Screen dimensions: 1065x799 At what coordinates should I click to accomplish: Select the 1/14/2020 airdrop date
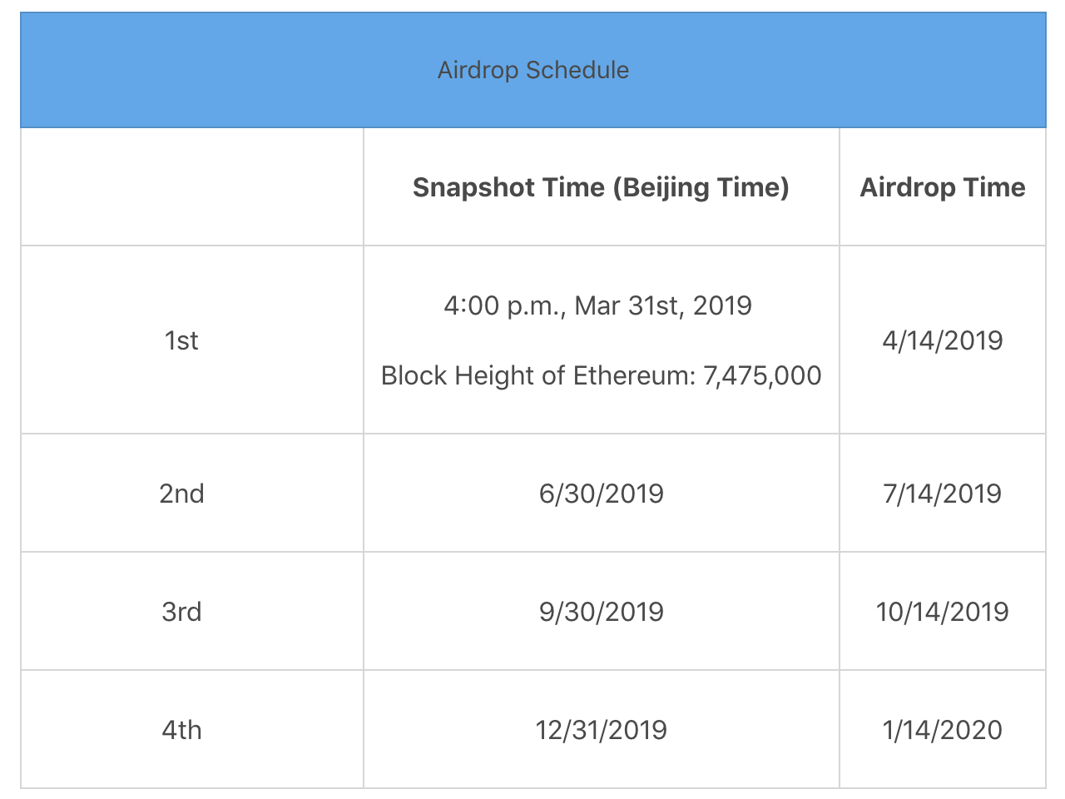click(x=942, y=730)
